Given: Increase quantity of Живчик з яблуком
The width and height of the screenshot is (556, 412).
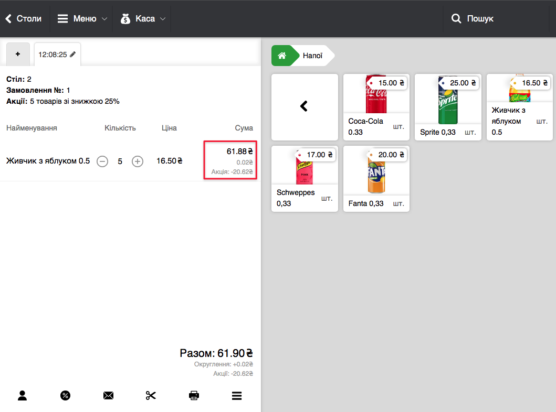Looking at the screenshot, I should [138, 161].
